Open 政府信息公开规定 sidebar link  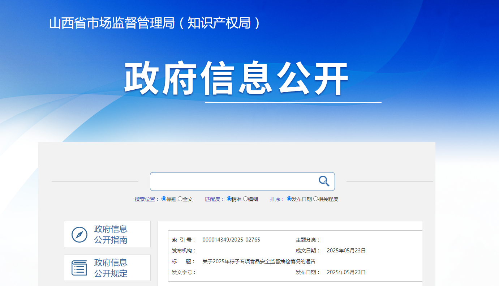107,268
